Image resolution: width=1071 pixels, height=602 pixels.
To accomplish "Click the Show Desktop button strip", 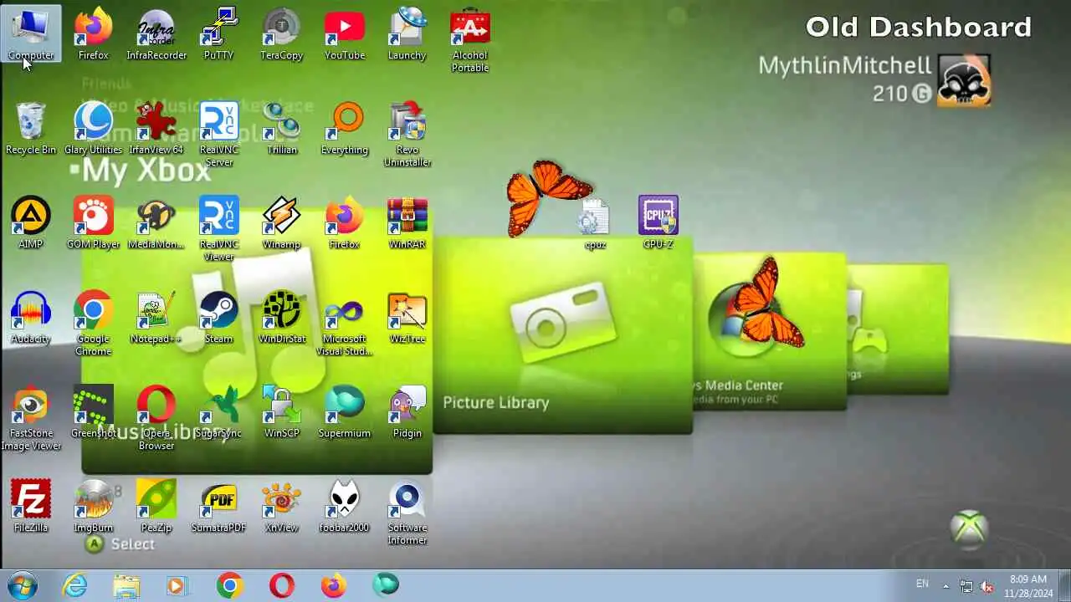I will 1064,585.
